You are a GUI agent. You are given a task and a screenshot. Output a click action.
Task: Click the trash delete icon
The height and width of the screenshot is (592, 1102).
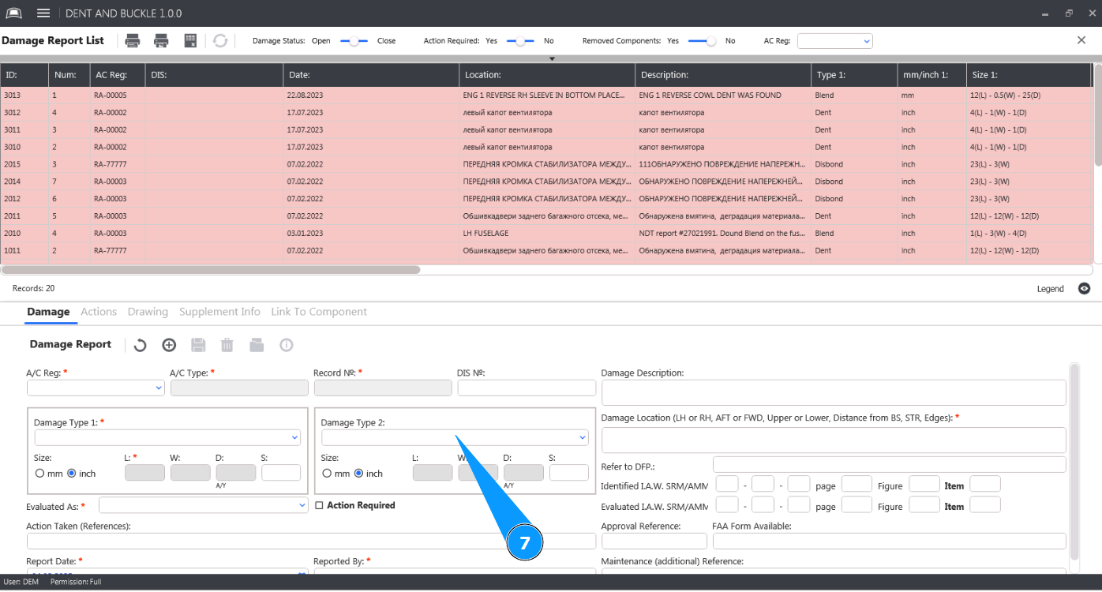pyautogui.click(x=227, y=345)
